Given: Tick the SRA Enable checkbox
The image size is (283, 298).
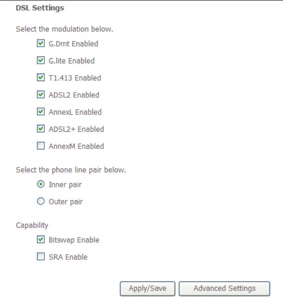Looking at the screenshot, I should coord(41,257).
